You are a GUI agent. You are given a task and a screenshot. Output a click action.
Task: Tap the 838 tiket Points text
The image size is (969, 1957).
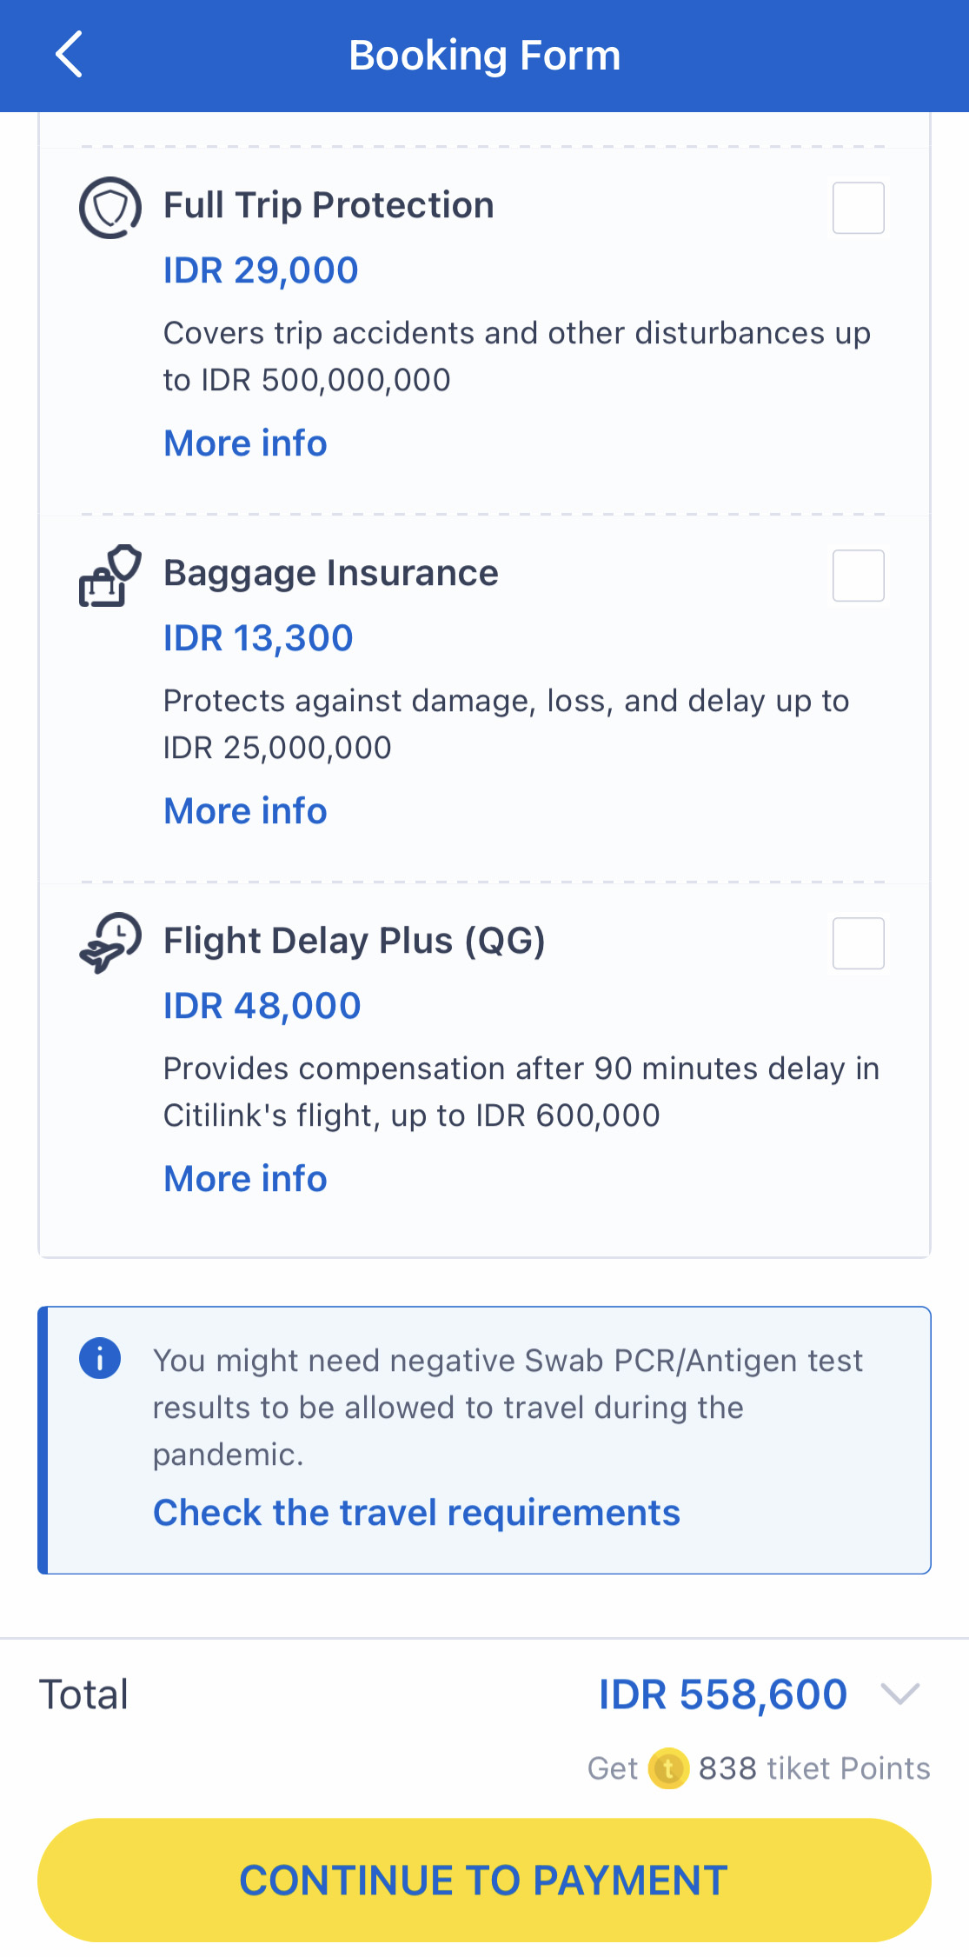814,1768
